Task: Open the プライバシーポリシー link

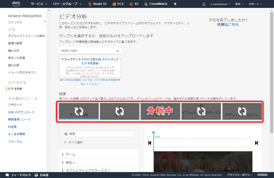Action: (x=239, y=175)
